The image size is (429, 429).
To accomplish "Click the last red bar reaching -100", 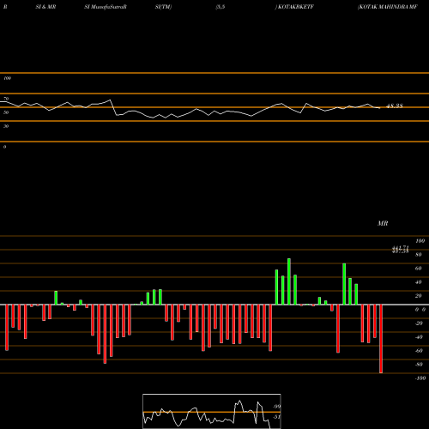I will 381,339.
